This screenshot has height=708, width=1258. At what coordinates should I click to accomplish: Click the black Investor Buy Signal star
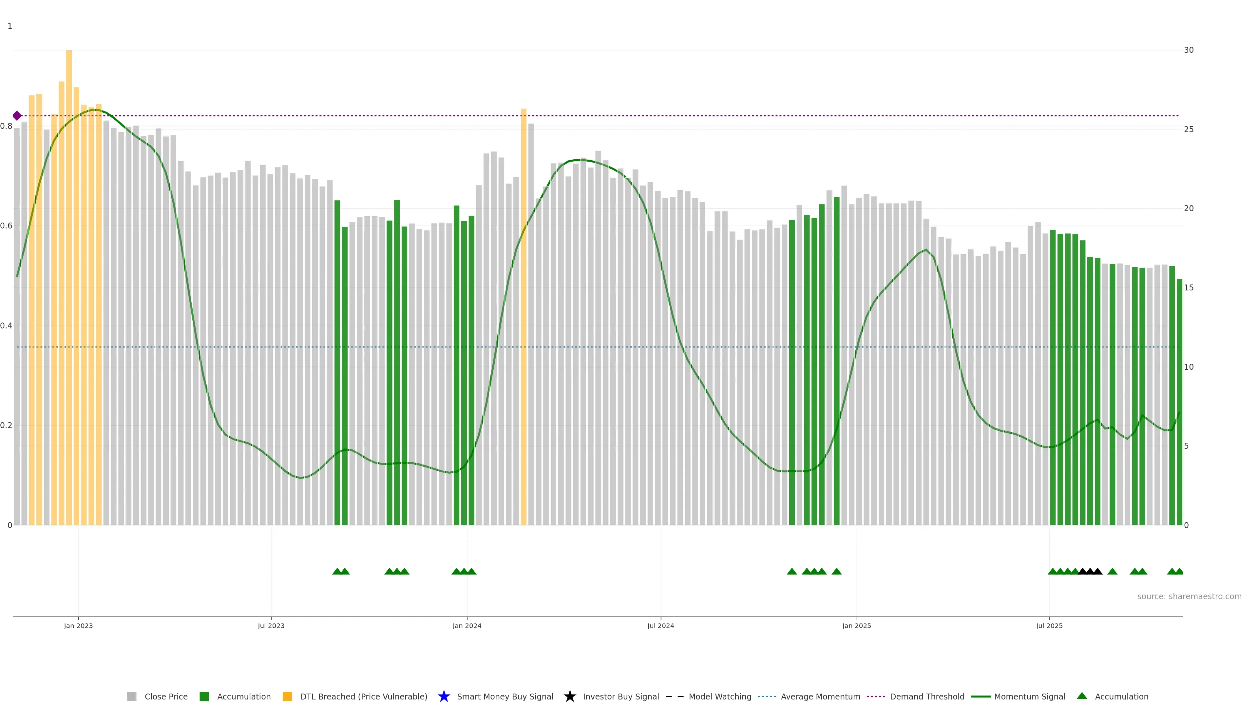coord(570,696)
